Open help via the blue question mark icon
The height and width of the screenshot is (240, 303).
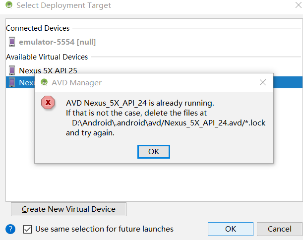point(10,229)
